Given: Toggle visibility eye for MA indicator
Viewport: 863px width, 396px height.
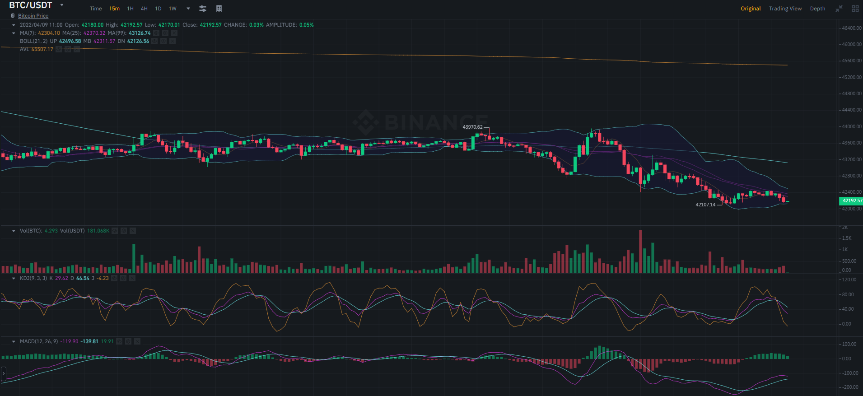Looking at the screenshot, I should pyautogui.click(x=156, y=33).
